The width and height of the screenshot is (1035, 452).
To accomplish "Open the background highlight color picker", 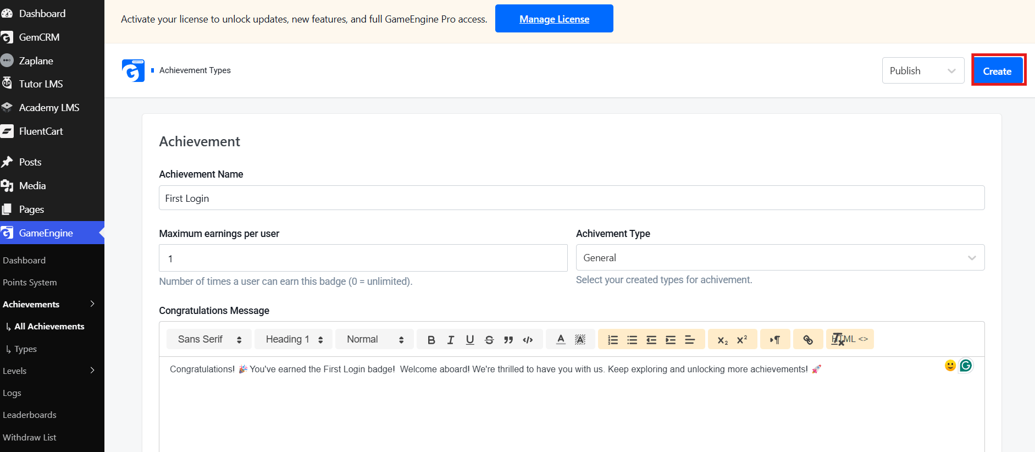I will (x=580, y=339).
